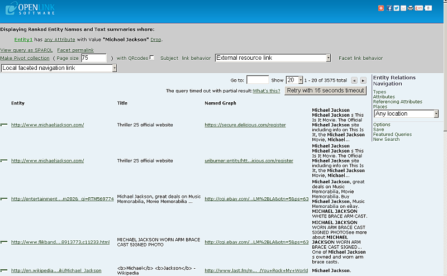
Task: Click the row icon beside the flikband entity
Action: click(x=4, y=242)
